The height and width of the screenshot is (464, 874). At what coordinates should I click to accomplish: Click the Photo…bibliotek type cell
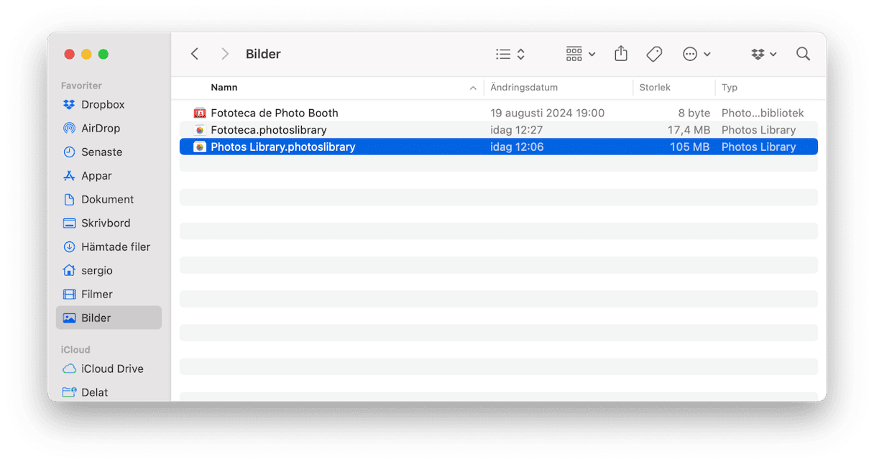(763, 113)
